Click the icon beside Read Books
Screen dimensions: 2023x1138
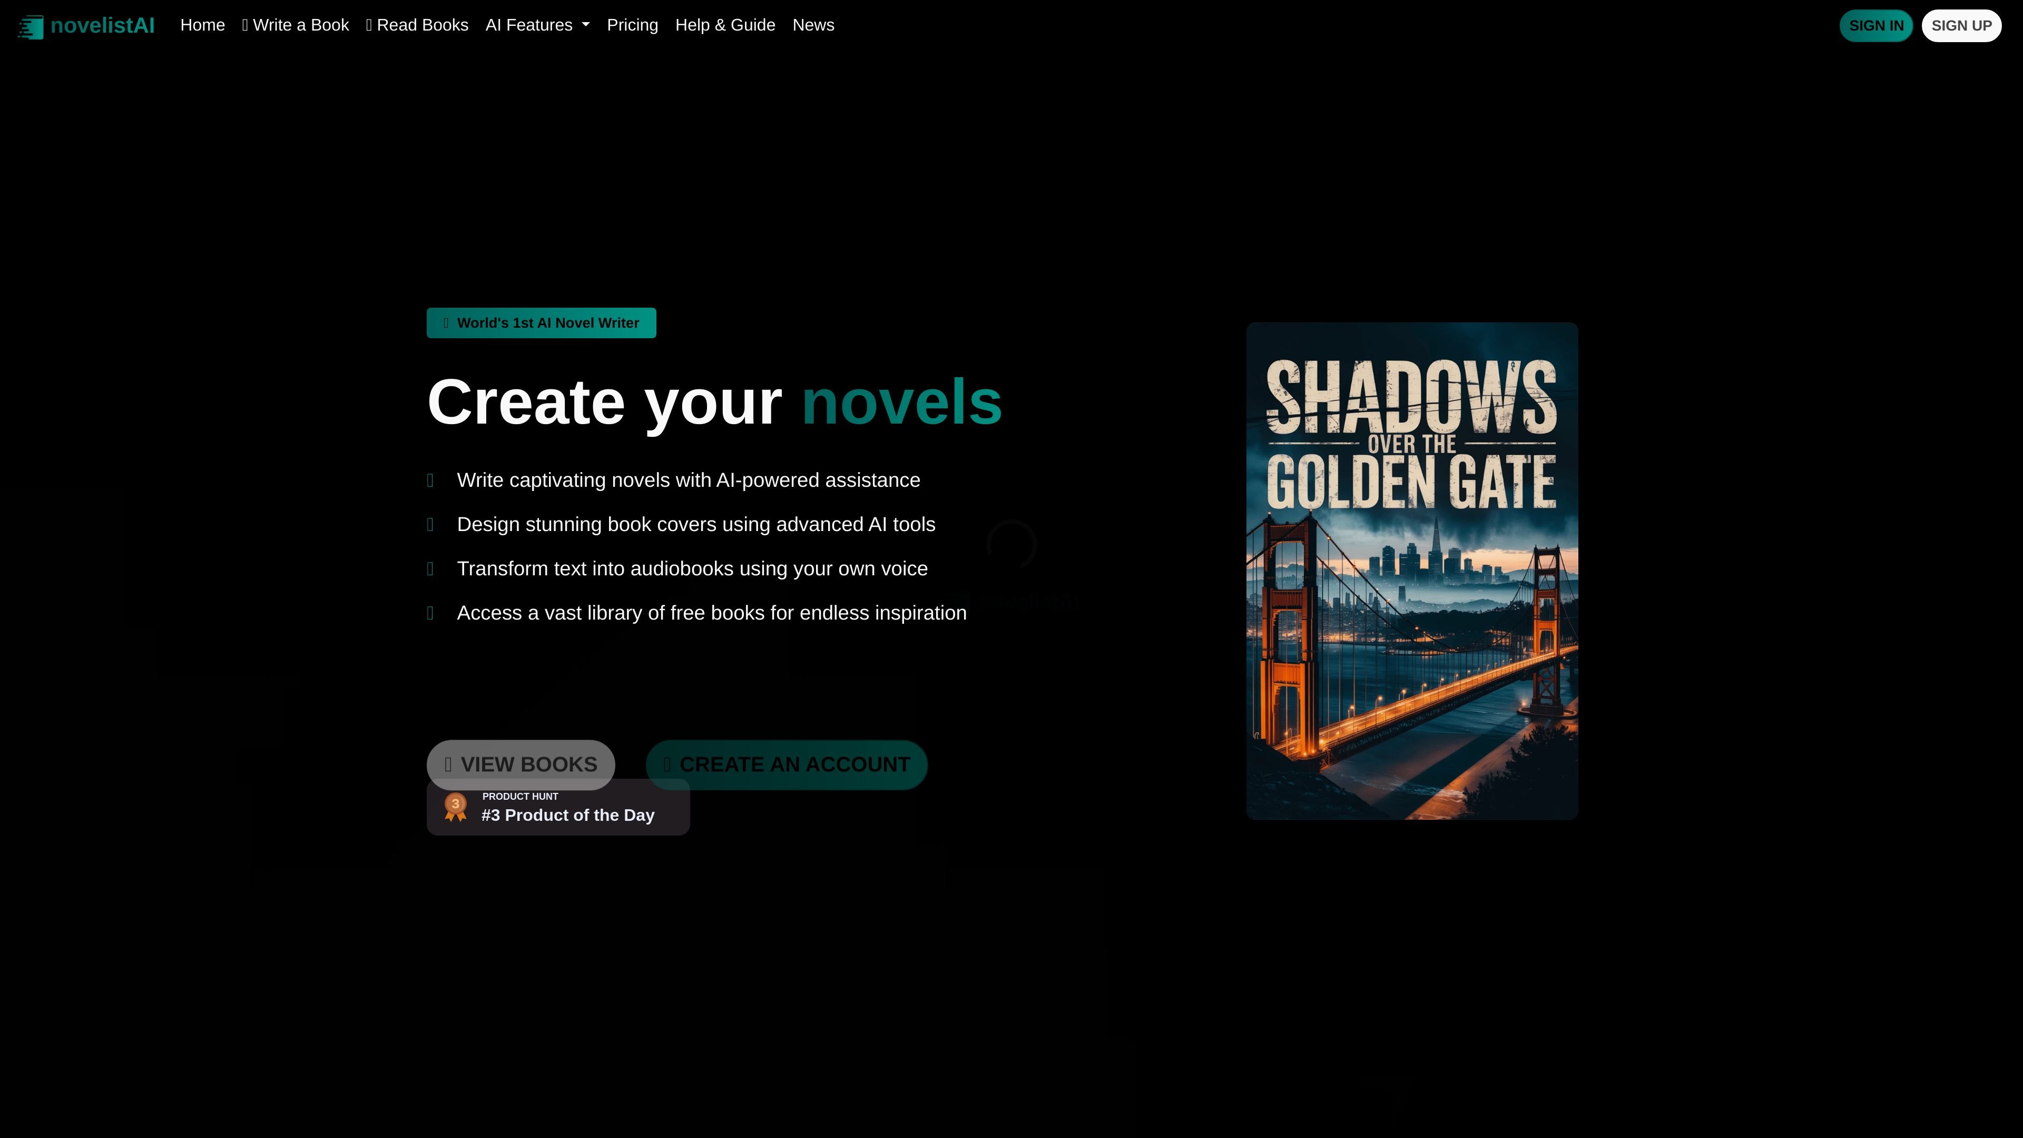point(369,25)
